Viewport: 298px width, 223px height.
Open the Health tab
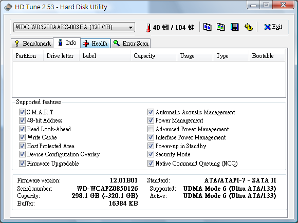[x=95, y=44]
